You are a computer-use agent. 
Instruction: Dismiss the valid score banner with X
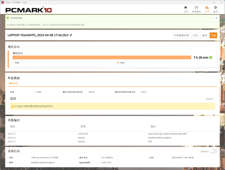point(216,18)
